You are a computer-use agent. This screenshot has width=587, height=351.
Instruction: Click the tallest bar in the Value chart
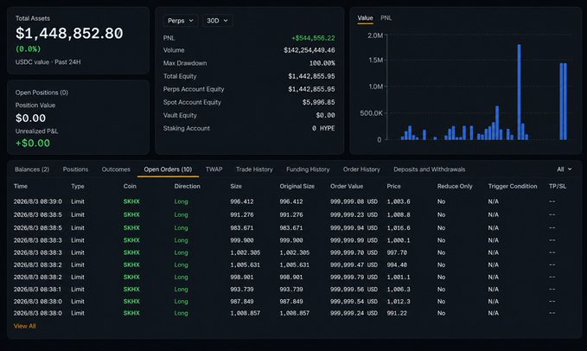(x=519, y=92)
